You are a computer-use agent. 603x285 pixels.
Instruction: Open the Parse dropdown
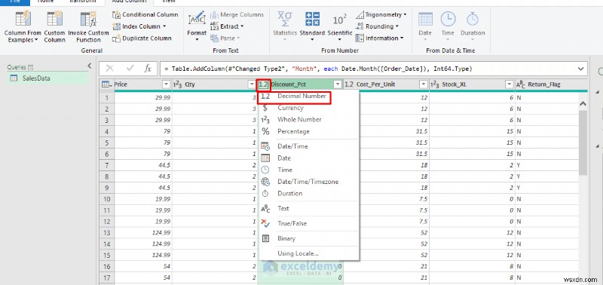[225, 38]
